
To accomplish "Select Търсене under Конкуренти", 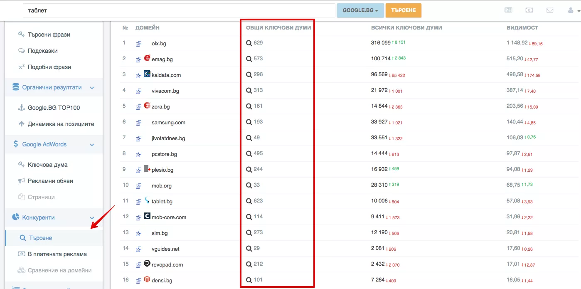I will coord(40,238).
